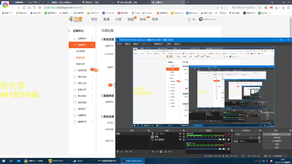292x164 pixels.
Task: Open OBS 帮助(H) menu
Action: pyautogui.click(x=177, y=44)
